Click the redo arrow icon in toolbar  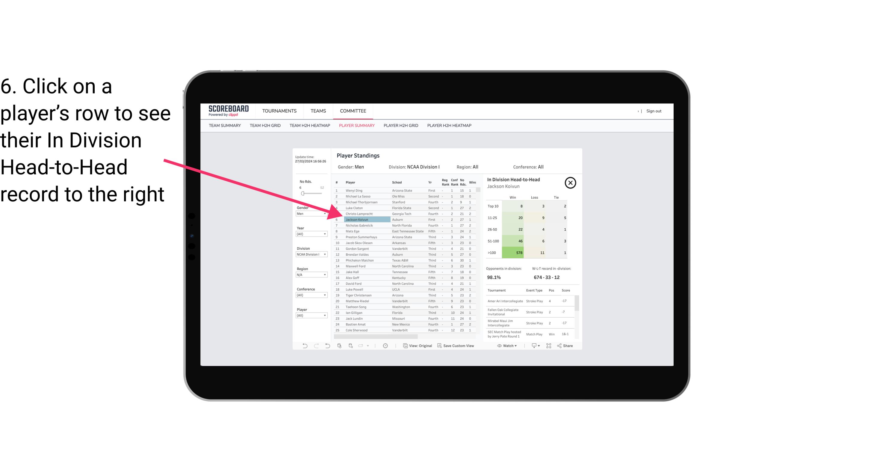[x=316, y=346]
